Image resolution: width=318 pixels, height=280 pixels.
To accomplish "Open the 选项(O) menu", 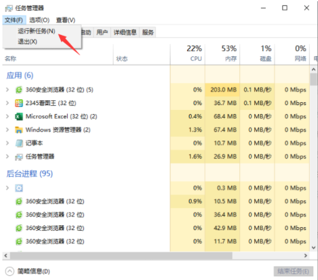I will click(x=40, y=20).
